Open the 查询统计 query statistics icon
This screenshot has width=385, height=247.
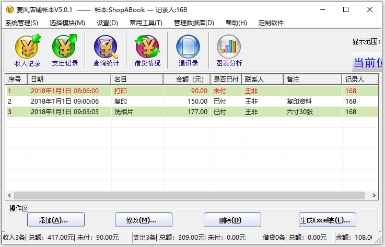106,50
